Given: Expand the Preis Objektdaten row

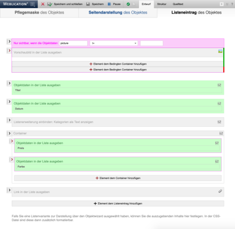Looking at the screenshot, I should tap(12, 141).
